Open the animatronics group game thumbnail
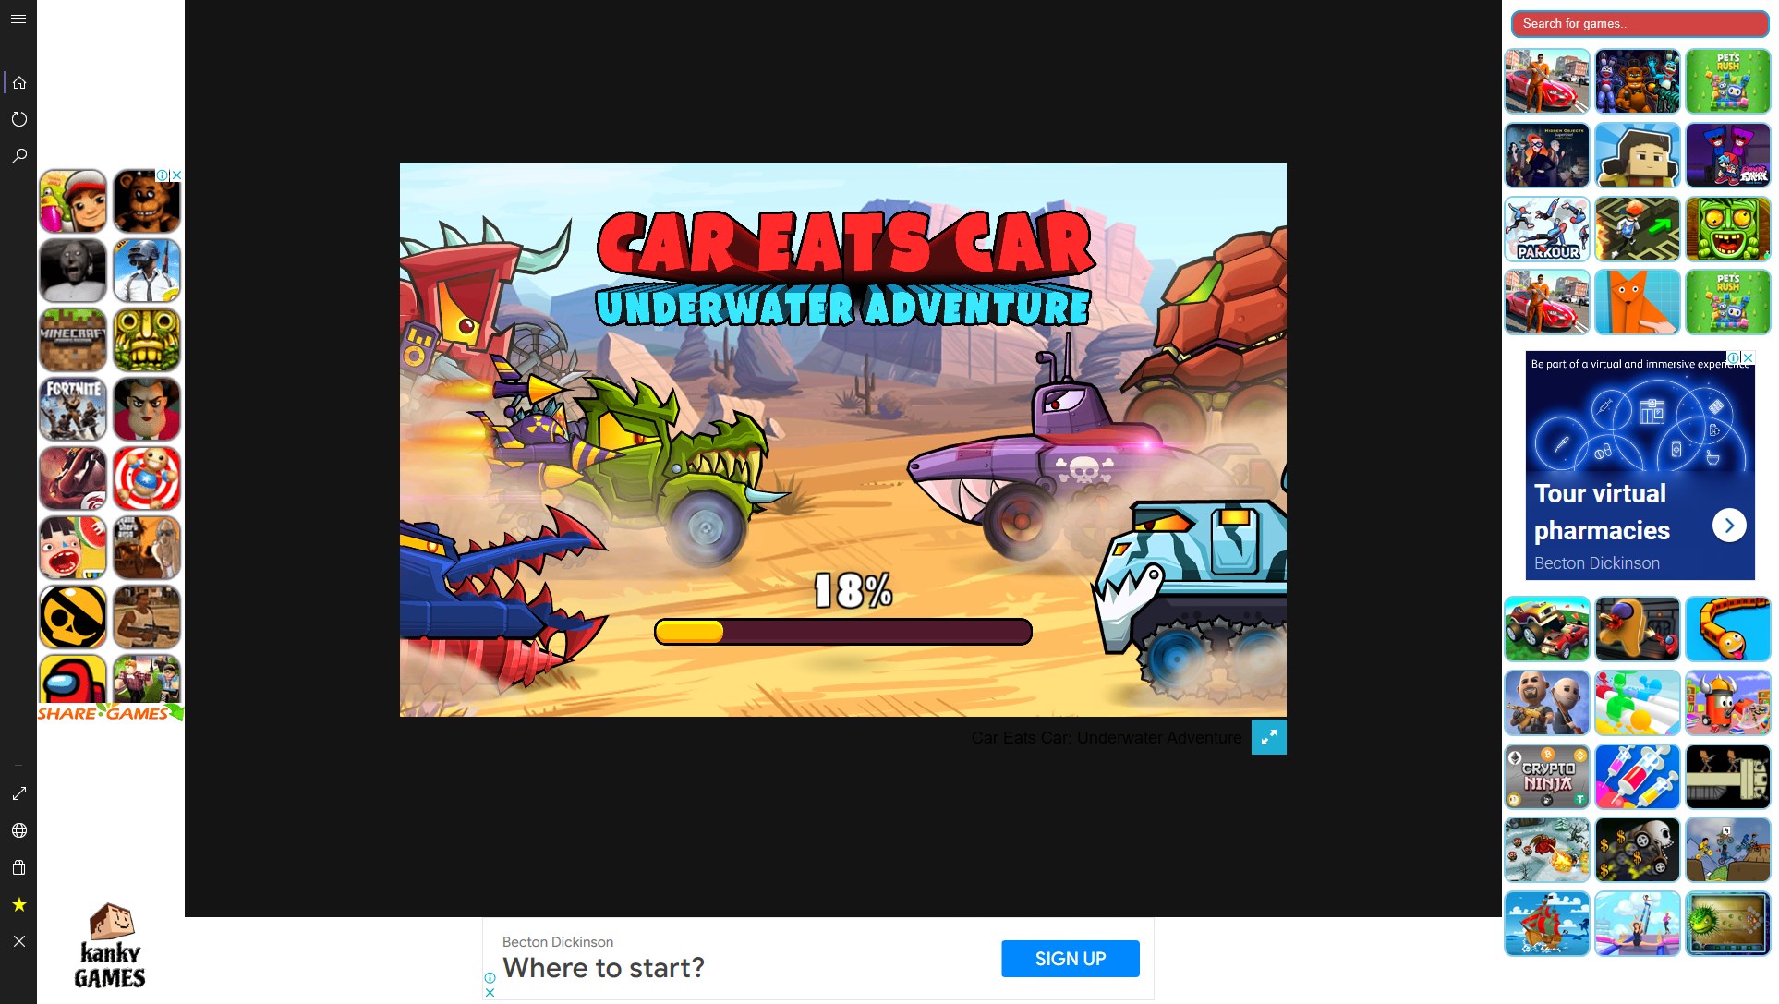The image size is (1779, 1004). point(1637,81)
